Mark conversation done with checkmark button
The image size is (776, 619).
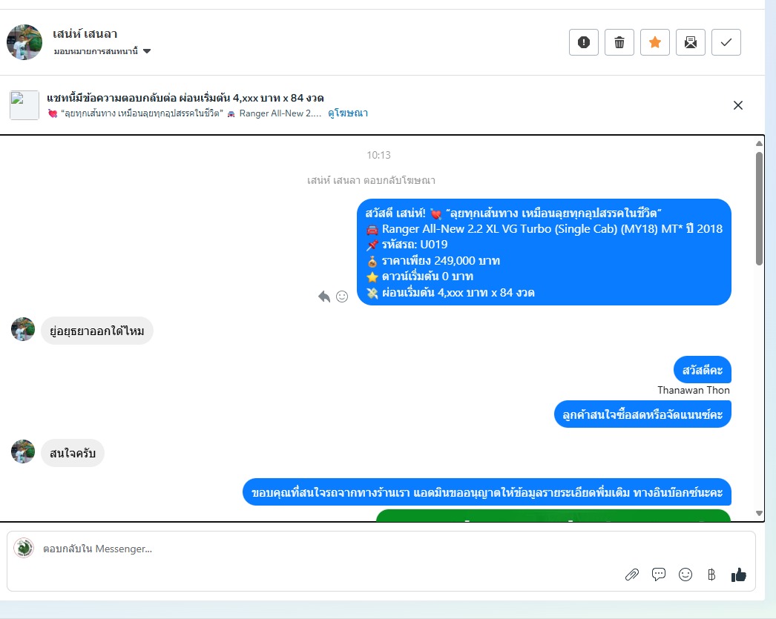[726, 42]
